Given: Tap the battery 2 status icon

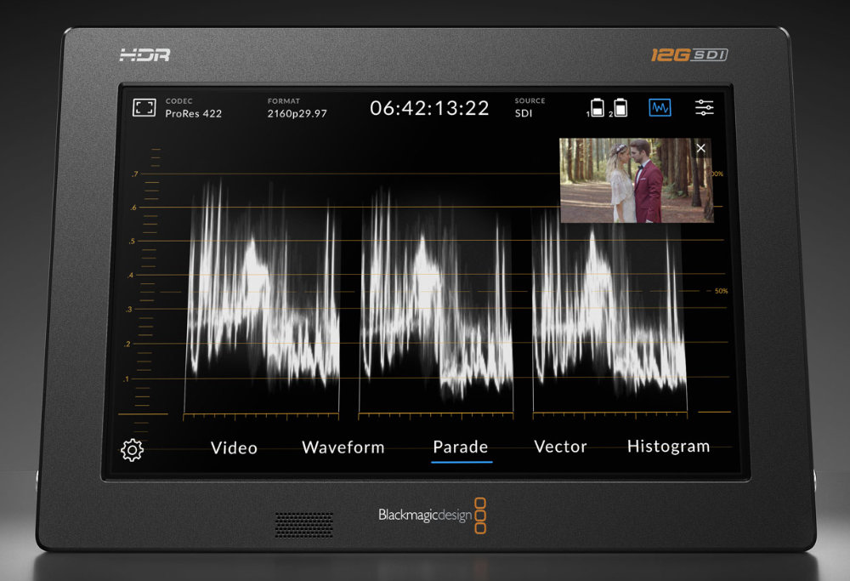Looking at the screenshot, I should pyautogui.click(x=620, y=109).
